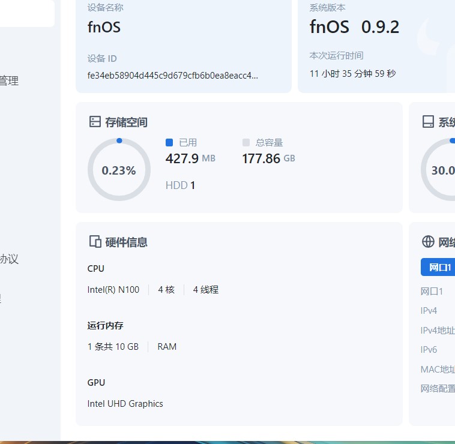Click the device ID string fe34eb58904d...
This screenshot has height=444, width=455.
coord(172,76)
